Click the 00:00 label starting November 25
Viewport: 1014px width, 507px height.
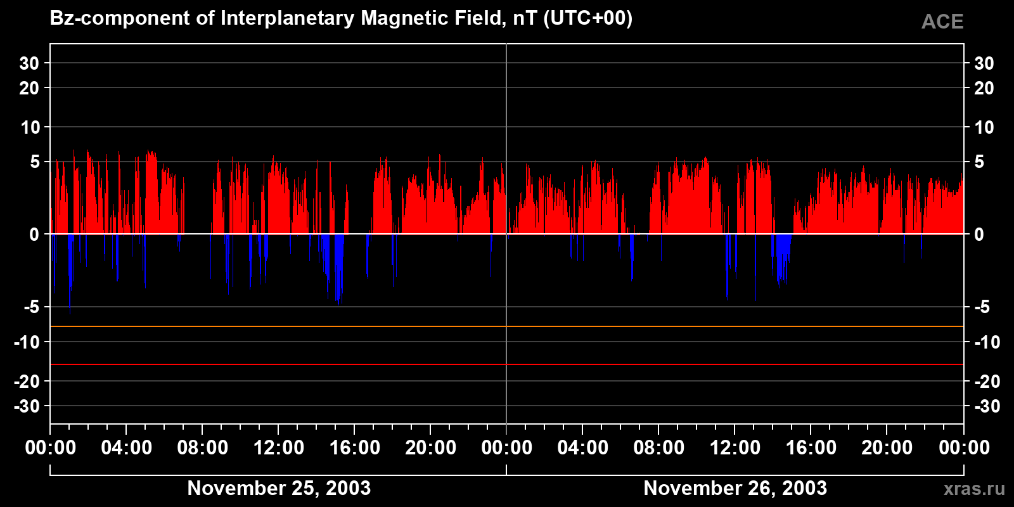pos(51,448)
